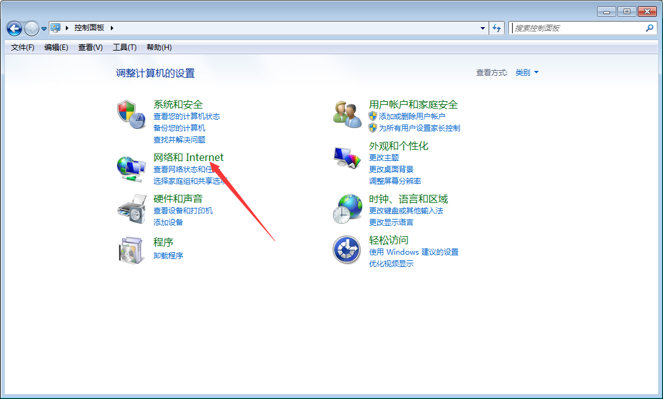Open 轻松访问 via its circular icon

click(347, 250)
